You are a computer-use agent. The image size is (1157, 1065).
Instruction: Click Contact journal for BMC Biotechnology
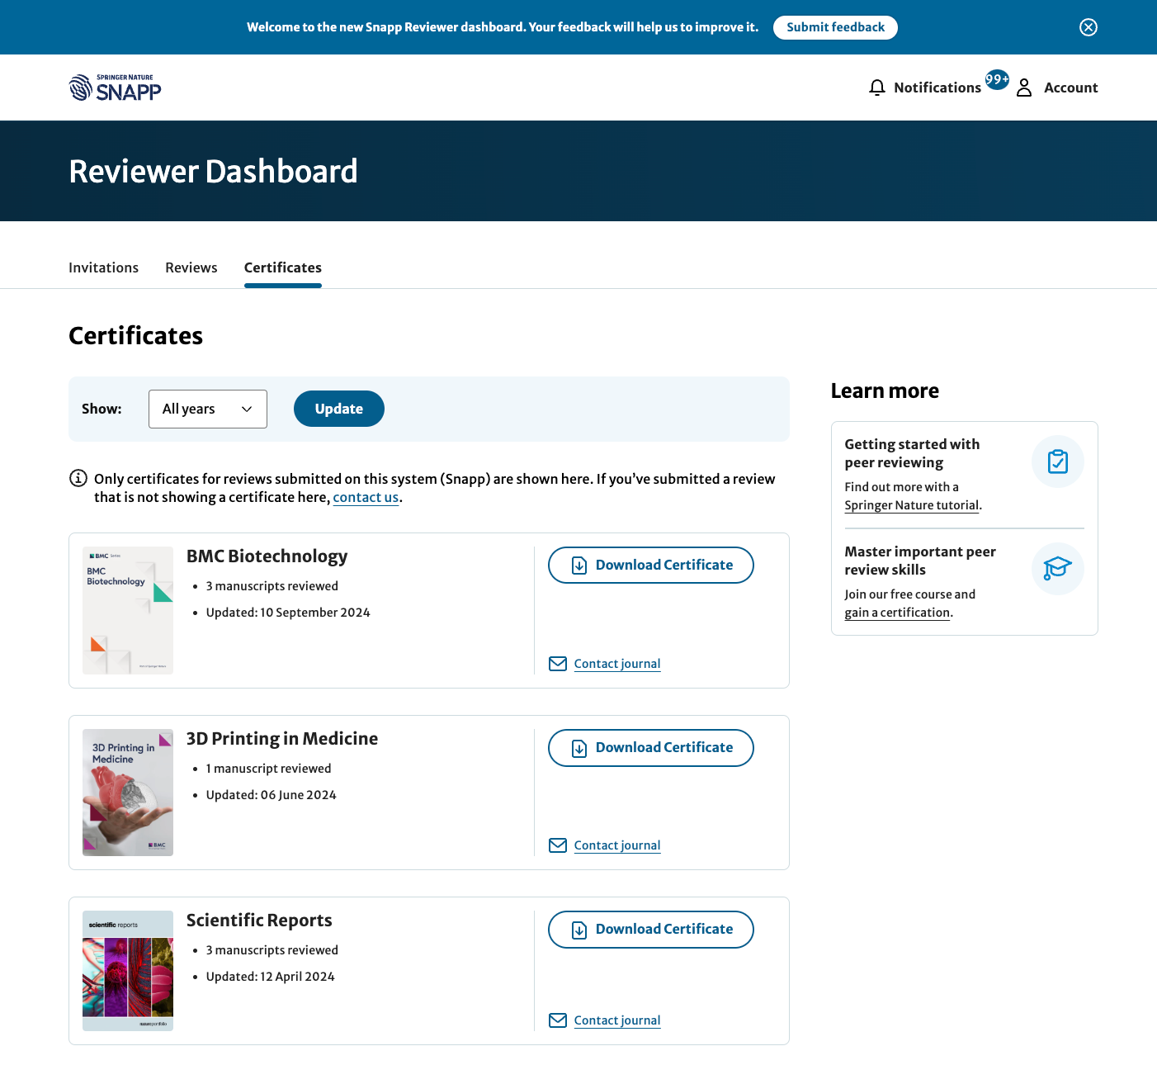pos(617,664)
